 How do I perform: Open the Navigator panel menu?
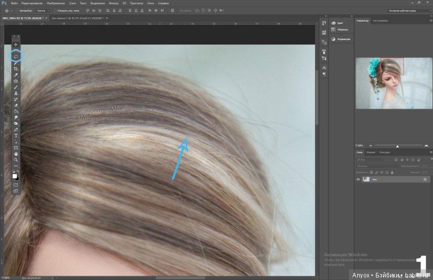430,20
